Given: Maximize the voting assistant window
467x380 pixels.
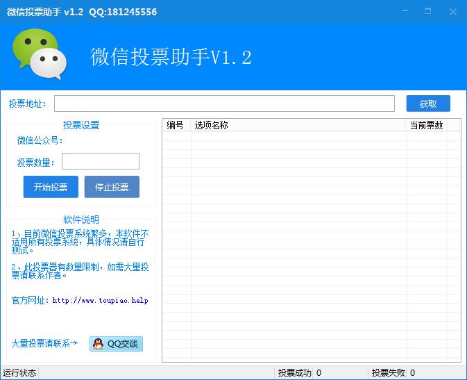Looking at the screenshot, I should pos(427,11).
